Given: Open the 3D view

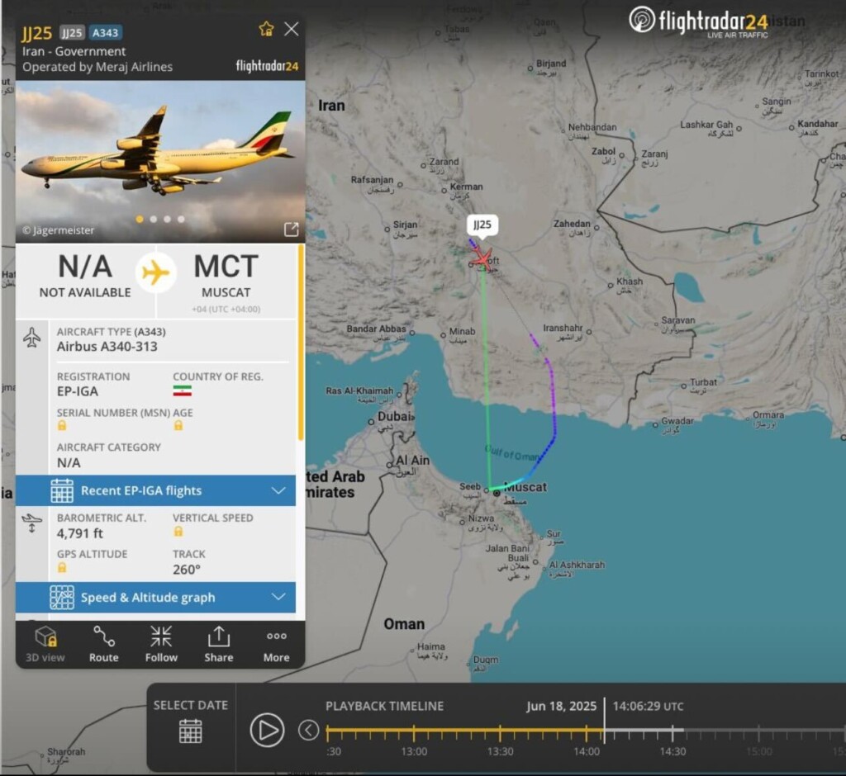Looking at the screenshot, I should tap(45, 644).
